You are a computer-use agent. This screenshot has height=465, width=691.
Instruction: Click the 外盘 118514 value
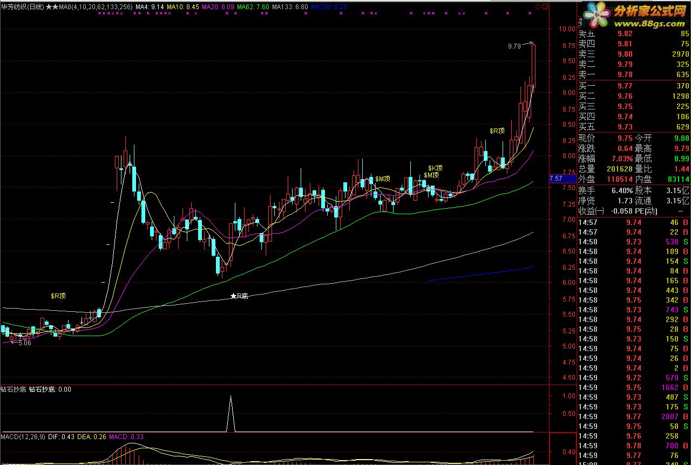[619, 179]
